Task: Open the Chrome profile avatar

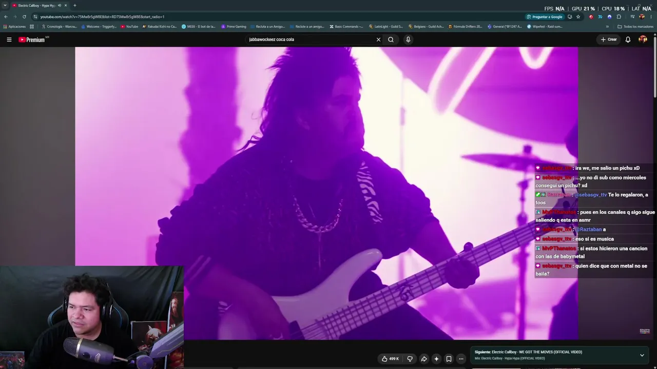Action: [x=642, y=16]
